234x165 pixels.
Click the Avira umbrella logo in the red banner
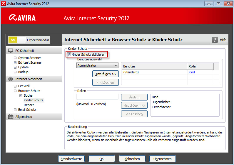pyautogui.click(x=13, y=18)
